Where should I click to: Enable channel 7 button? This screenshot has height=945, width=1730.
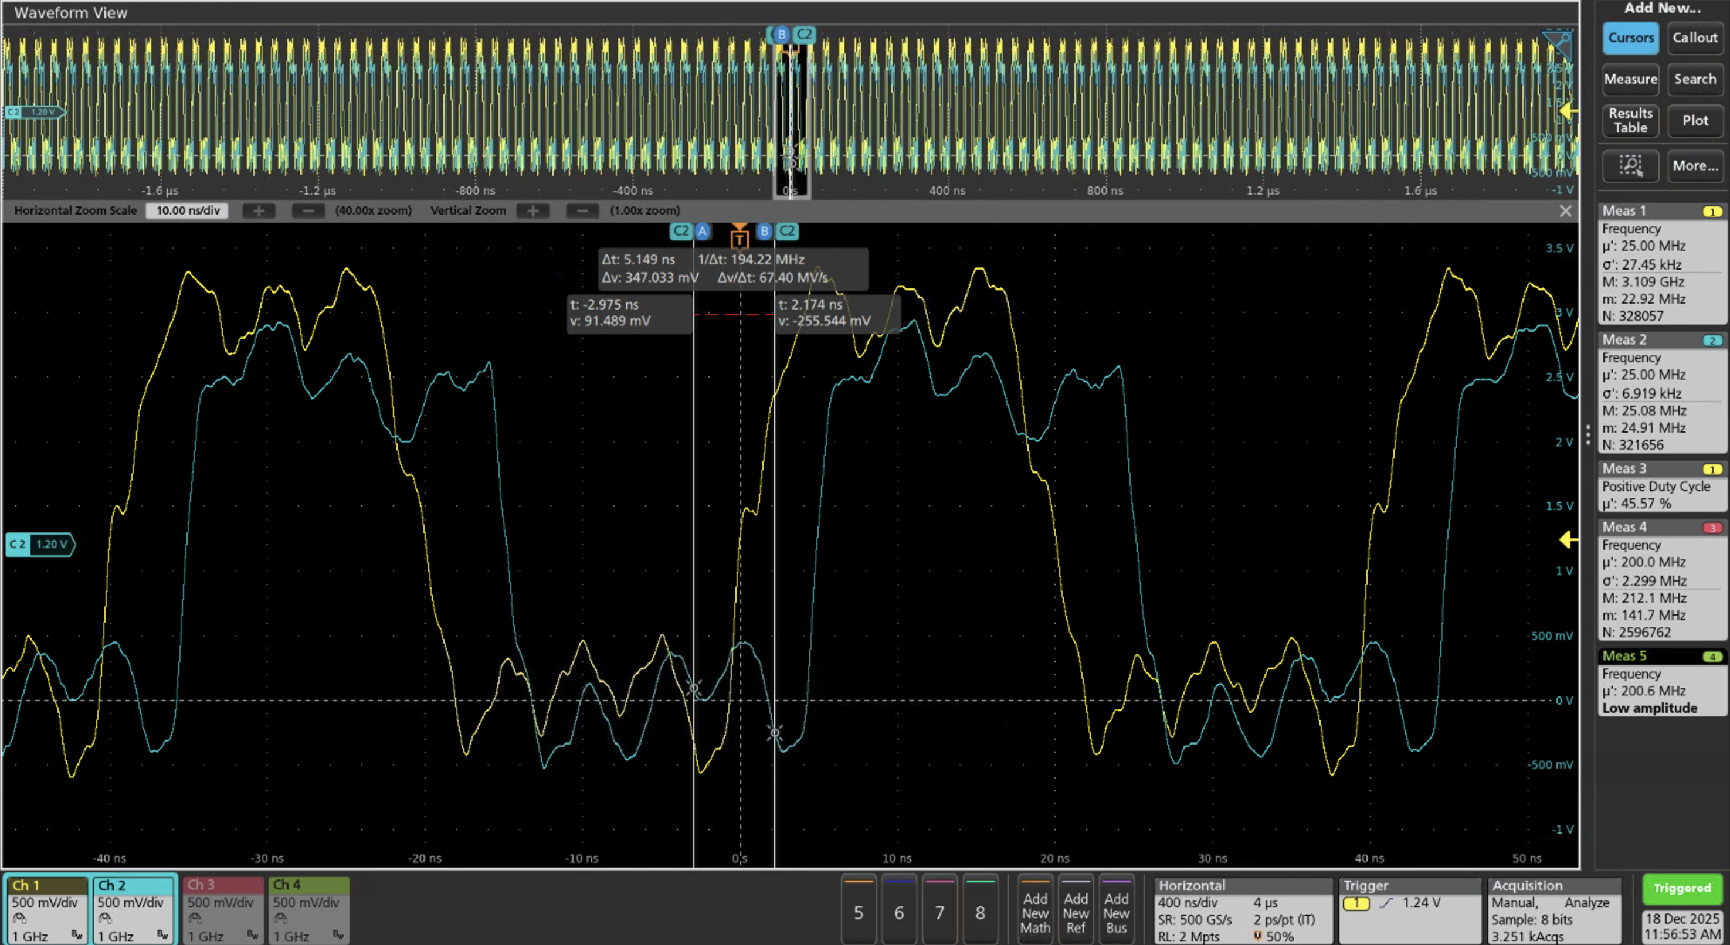point(939,910)
